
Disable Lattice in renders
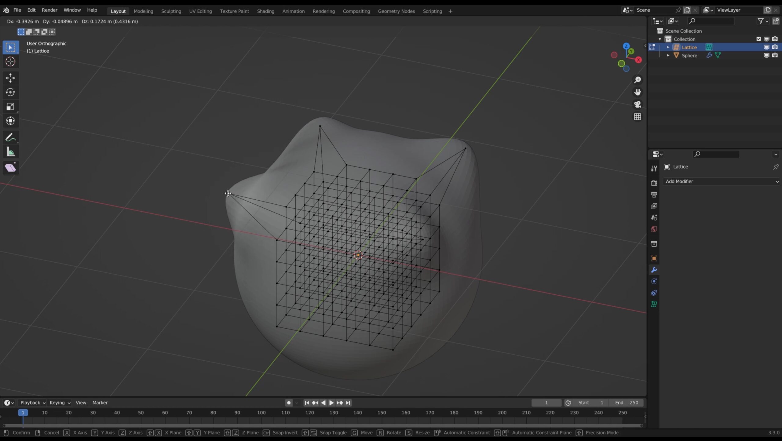click(775, 47)
